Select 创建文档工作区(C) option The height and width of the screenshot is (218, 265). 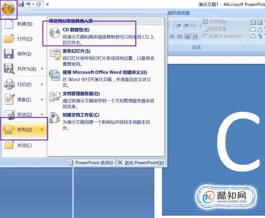[x=106, y=121]
